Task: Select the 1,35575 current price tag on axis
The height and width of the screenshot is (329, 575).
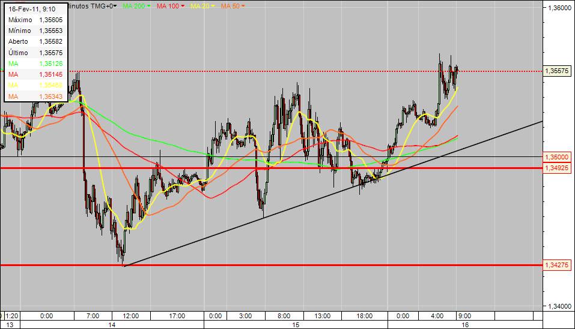Action: 557,71
